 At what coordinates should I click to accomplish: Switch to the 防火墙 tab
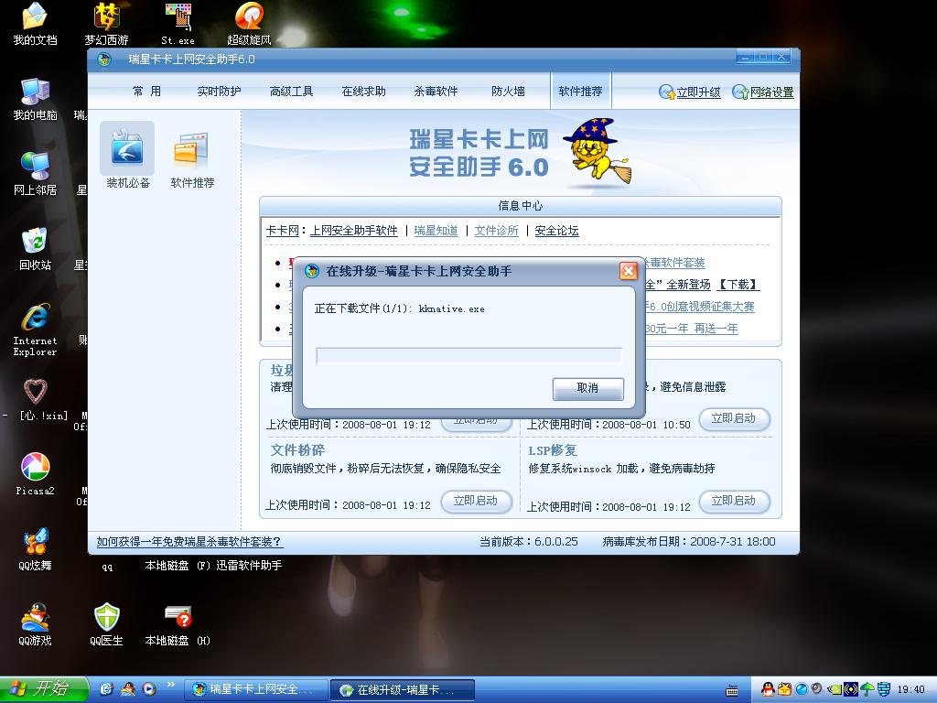click(508, 91)
